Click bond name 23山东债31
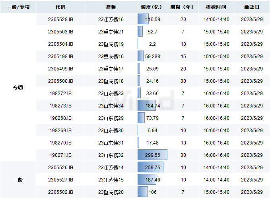The height and width of the screenshot is (199, 270). point(111,143)
